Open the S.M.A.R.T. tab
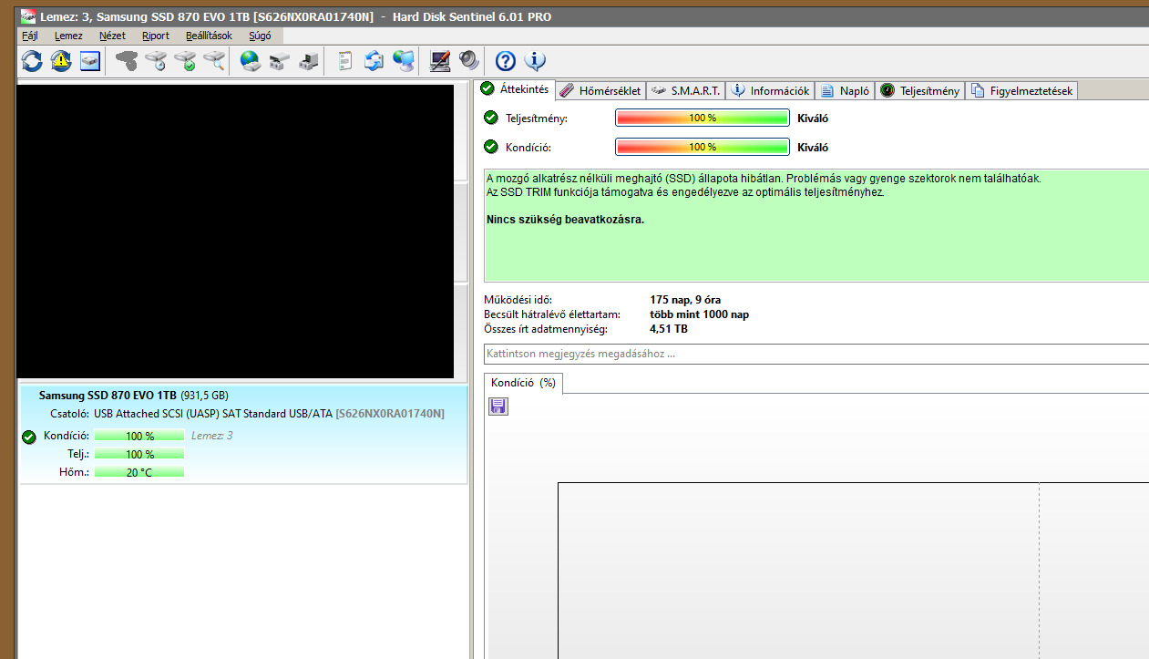This screenshot has width=1149, height=659. tap(686, 90)
